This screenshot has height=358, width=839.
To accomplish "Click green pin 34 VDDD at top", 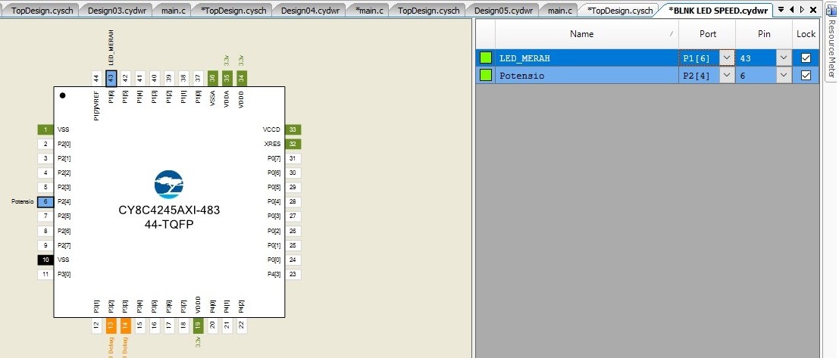I will coord(241,78).
